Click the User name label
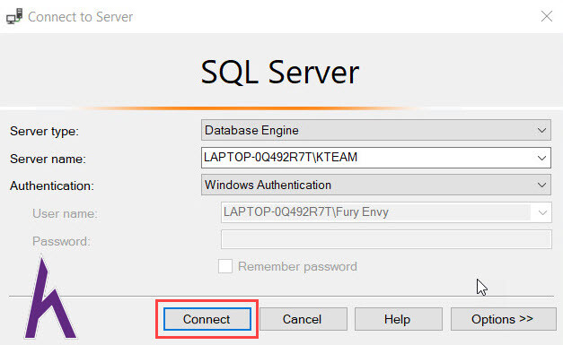 pos(65,213)
